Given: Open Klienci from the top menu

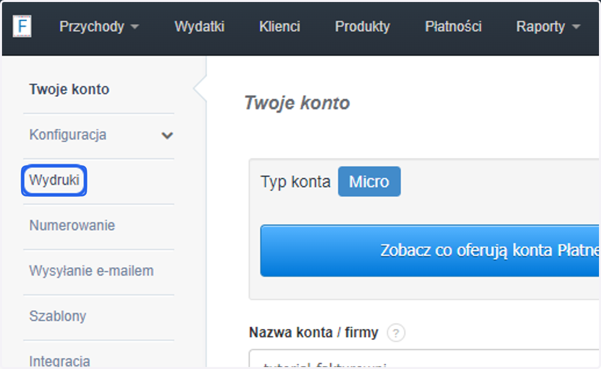Looking at the screenshot, I should 280,27.
